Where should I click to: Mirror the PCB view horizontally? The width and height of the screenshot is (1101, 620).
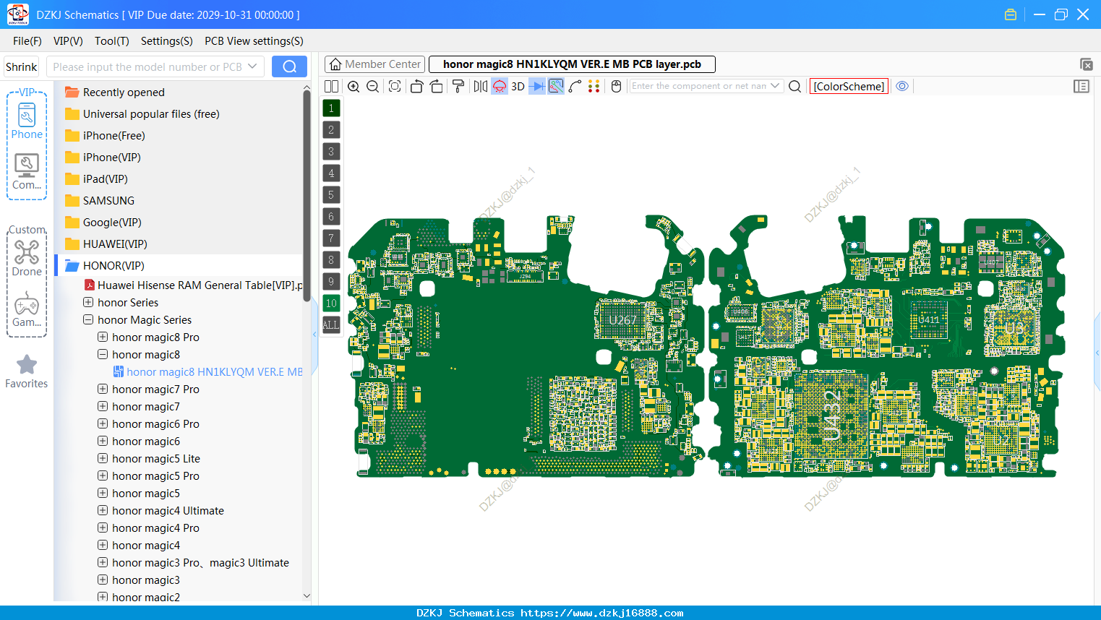pos(480,86)
